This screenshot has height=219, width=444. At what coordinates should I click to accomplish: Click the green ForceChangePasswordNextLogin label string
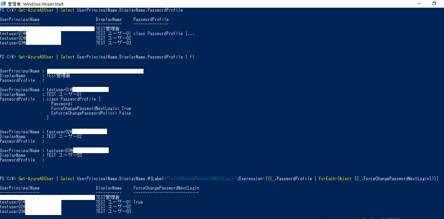coord(202,179)
